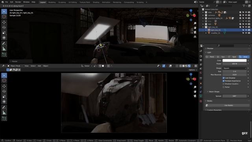The height and width of the screenshot is (142, 252).
Task: Open the World properties tab
Action: point(201,73)
